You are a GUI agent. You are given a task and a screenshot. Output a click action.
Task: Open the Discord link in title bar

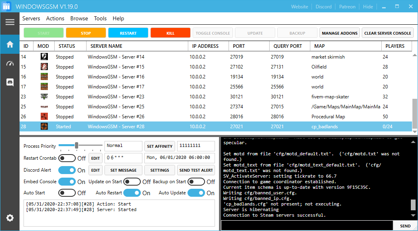pos(323,7)
